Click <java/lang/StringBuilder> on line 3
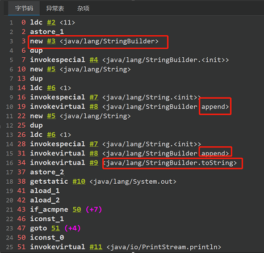This screenshot has width=264, height=253. (x=109, y=41)
